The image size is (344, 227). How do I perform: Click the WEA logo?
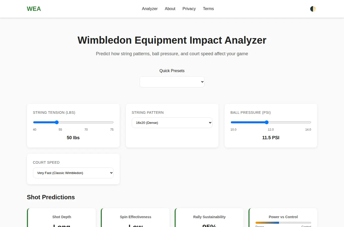point(34,9)
